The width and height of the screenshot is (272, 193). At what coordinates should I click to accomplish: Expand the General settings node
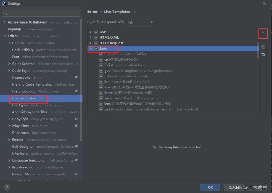coord(9,43)
